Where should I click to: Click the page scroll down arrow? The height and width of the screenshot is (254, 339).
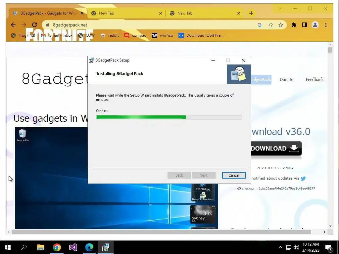(x=330, y=226)
